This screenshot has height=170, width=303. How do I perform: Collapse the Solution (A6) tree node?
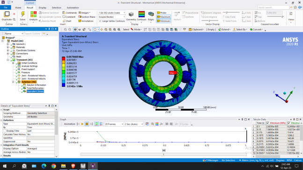pos(13,82)
